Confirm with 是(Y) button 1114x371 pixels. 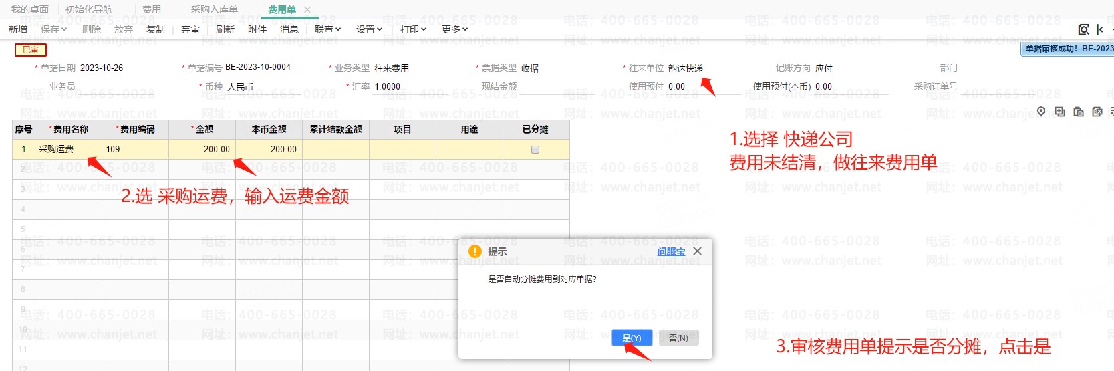click(632, 338)
